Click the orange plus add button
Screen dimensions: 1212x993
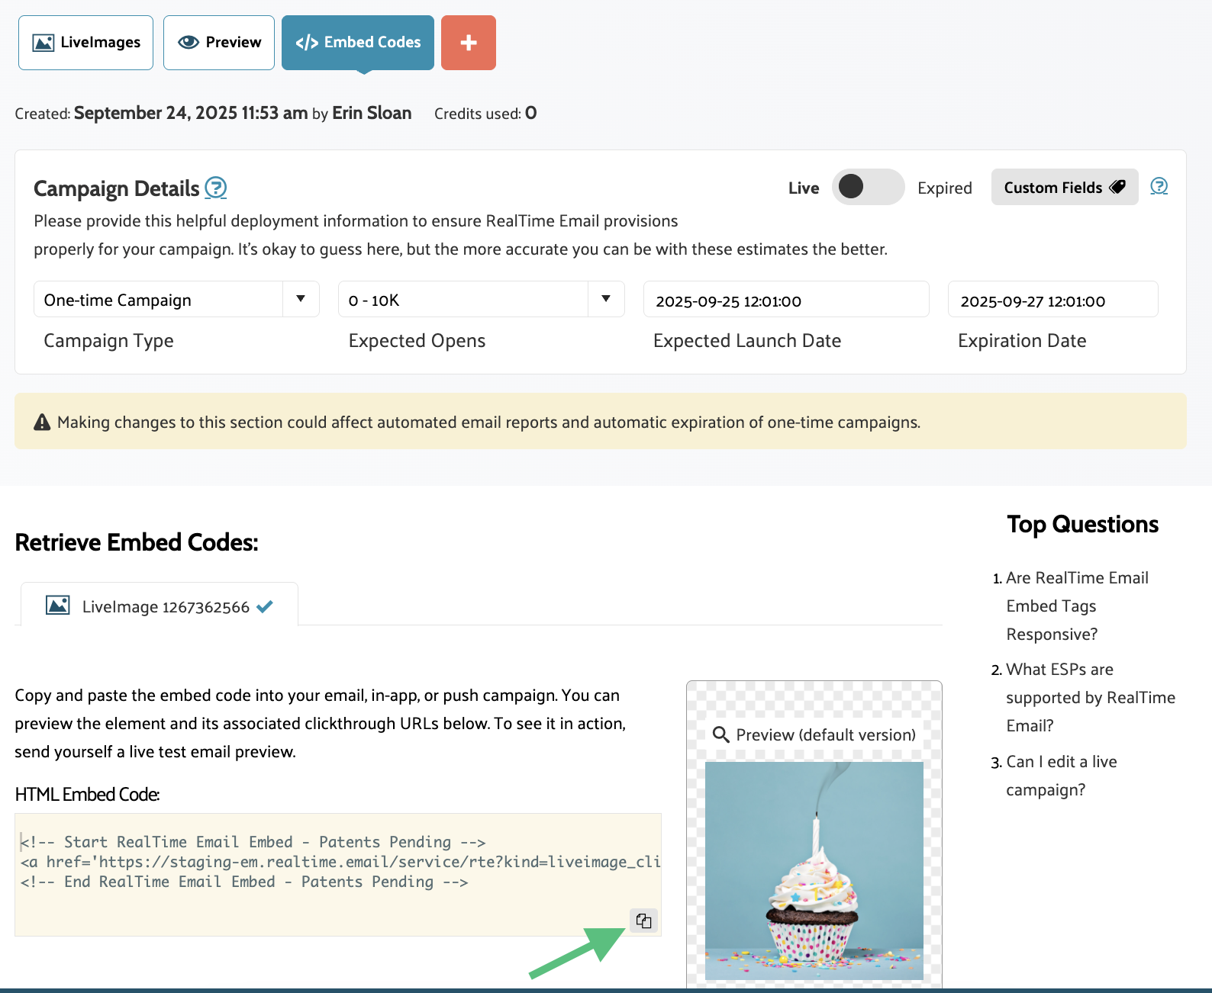tap(468, 43)
